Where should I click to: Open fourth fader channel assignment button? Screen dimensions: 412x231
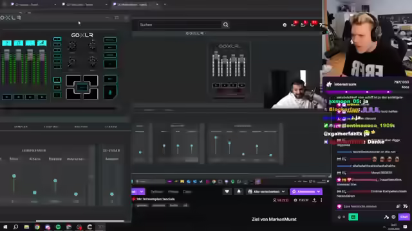coord(42,43)
